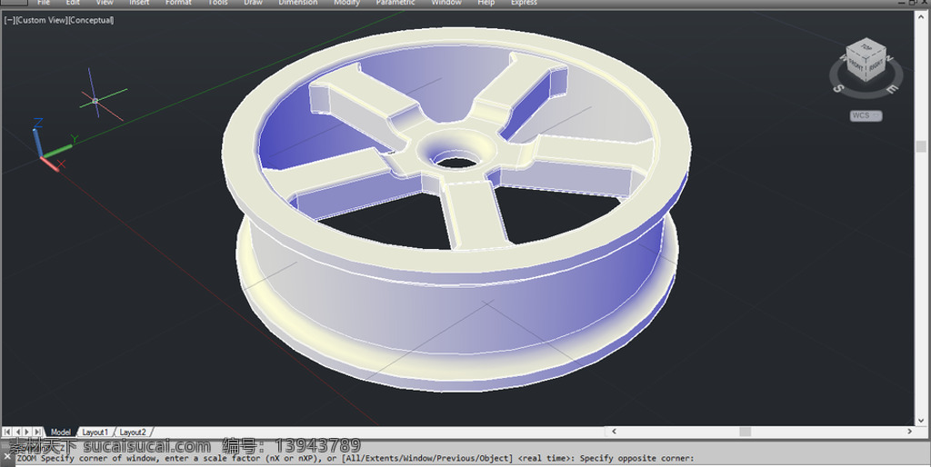Open the Window menu

tap(446, 3)
